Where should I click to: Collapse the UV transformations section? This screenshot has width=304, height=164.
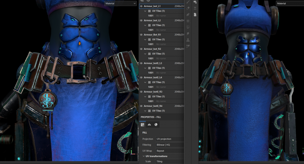[x=144, y=156]
